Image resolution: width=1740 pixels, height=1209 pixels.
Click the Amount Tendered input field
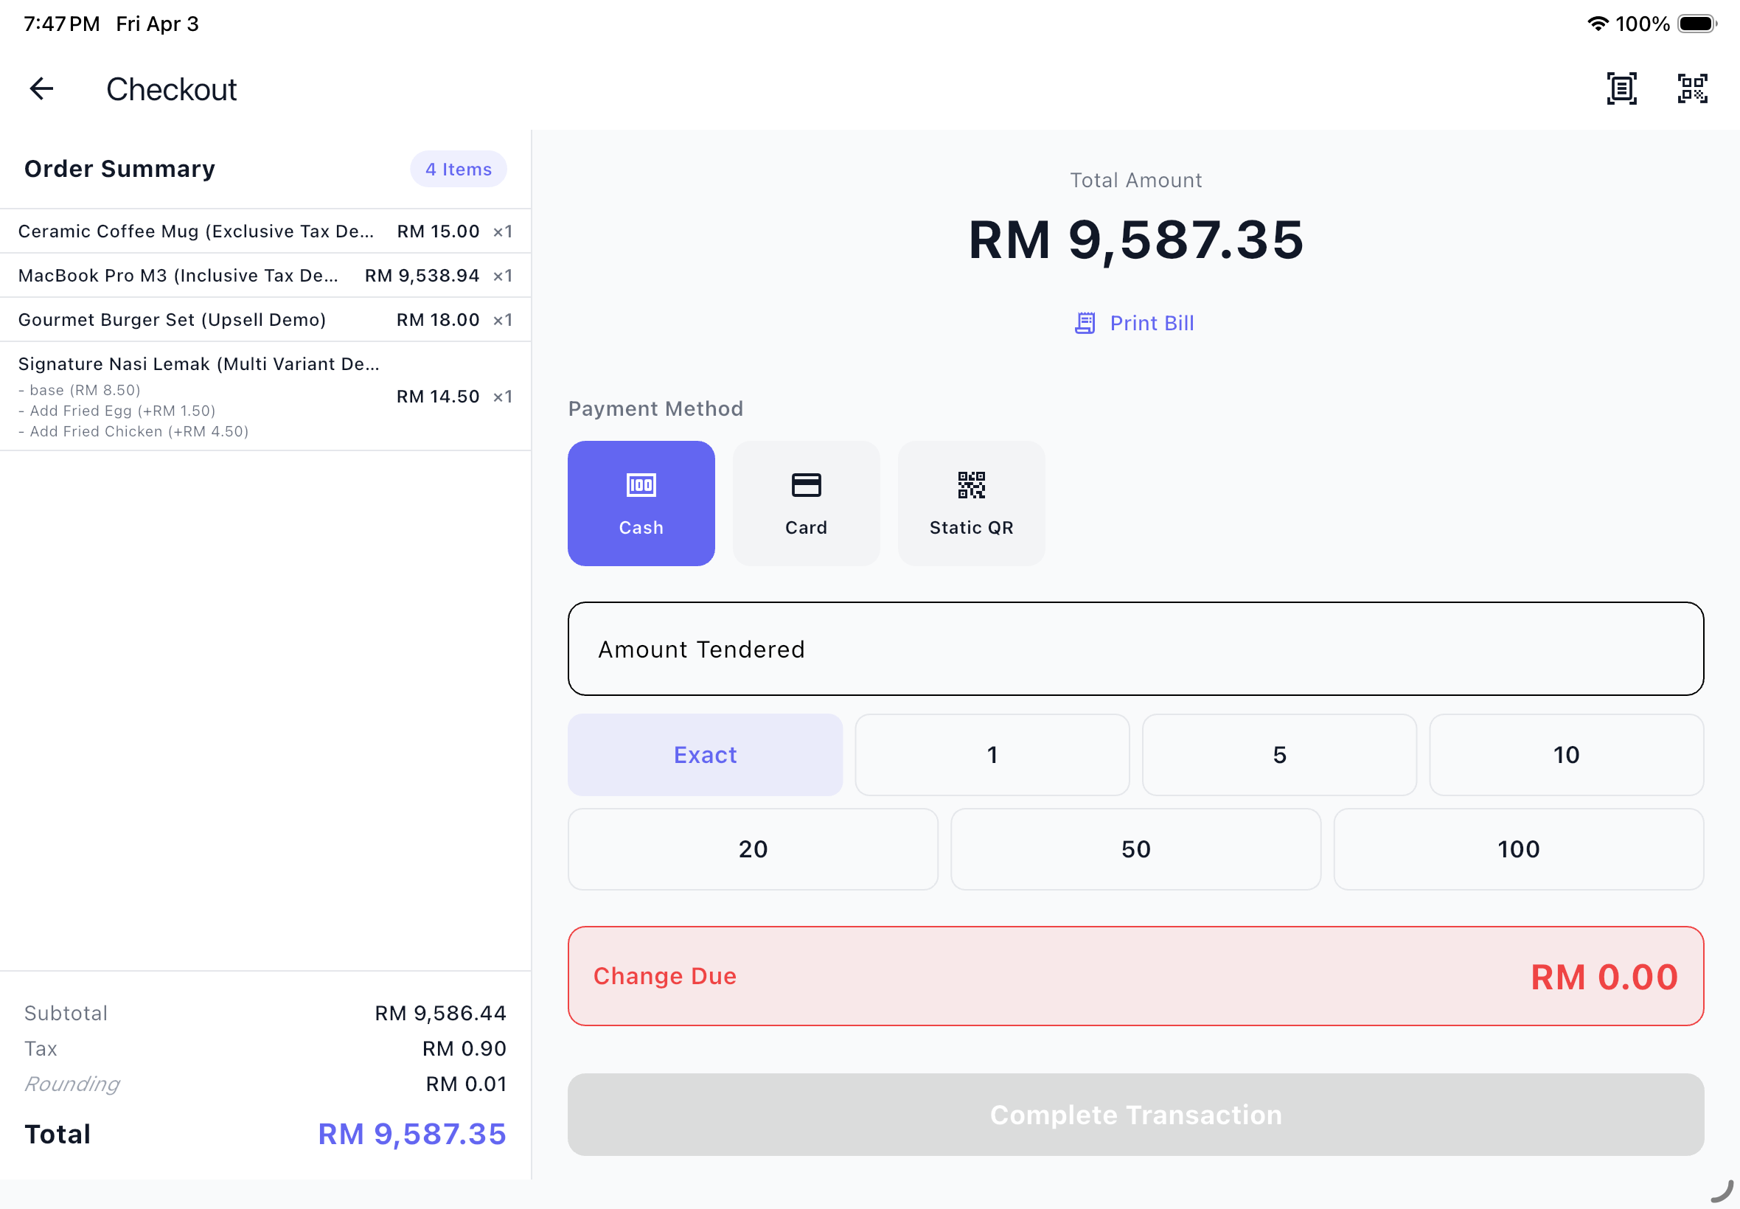click(x=1135, y=649)
